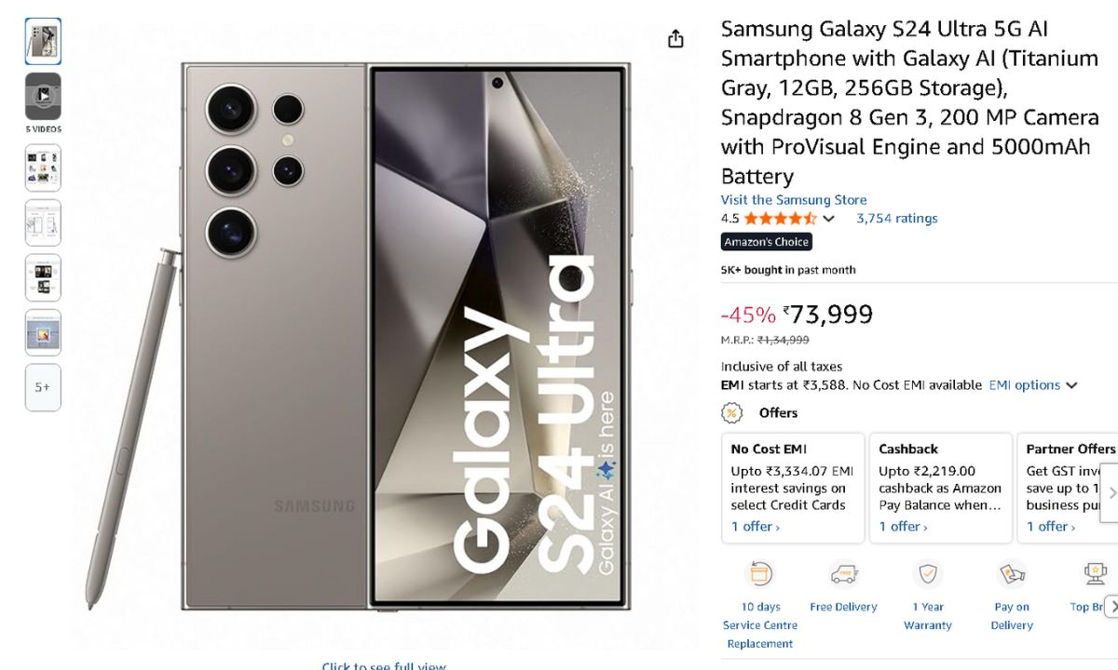1118x670 pixels.
Task: Open the 3,754 ratings link
Action: click(896, 219)
